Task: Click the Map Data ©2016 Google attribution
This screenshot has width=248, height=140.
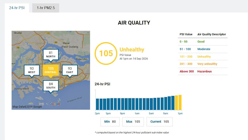Action: coord(27,107)
